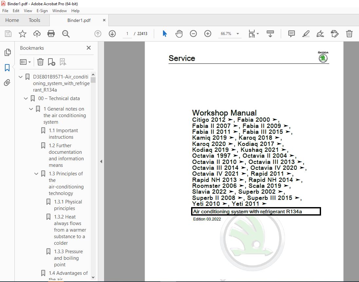Collapse the 00 – Technical data bookmark
Screen dimensions: 359x282
tap(26, 99)
